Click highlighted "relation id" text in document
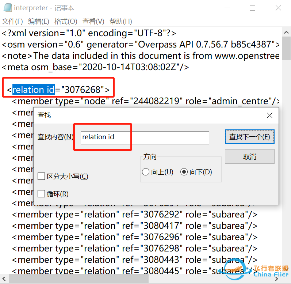This screenshot has width=291, height=284. pyautogui.click(x=34, y=90)
